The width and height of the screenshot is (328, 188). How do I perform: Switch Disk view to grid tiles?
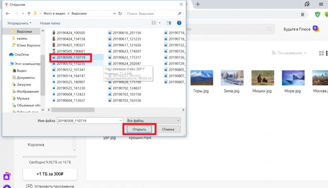[321, 53]
